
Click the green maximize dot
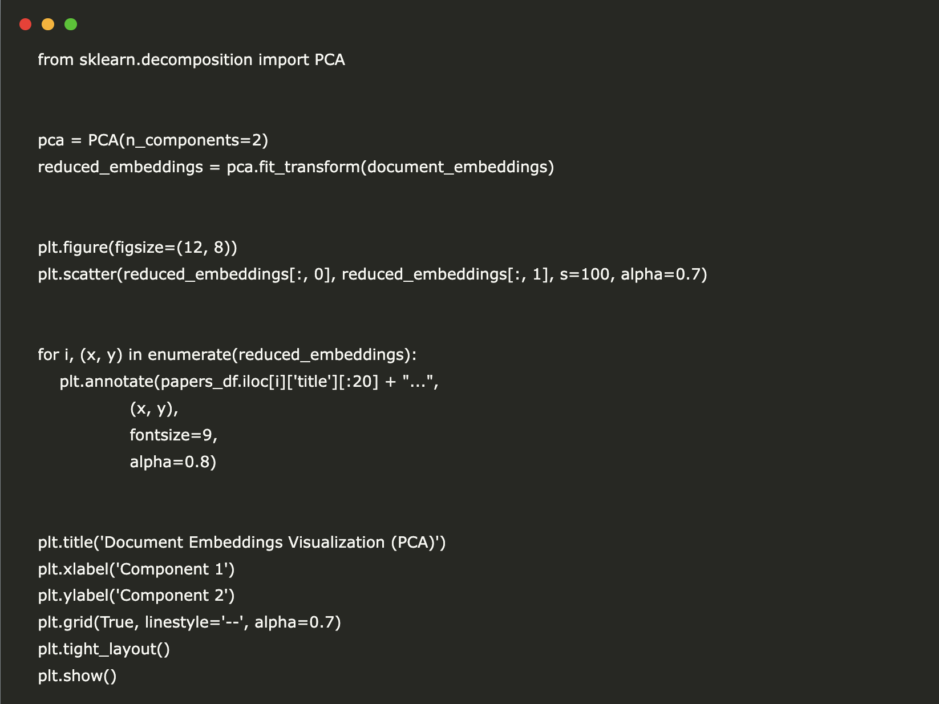pos(71,24)
